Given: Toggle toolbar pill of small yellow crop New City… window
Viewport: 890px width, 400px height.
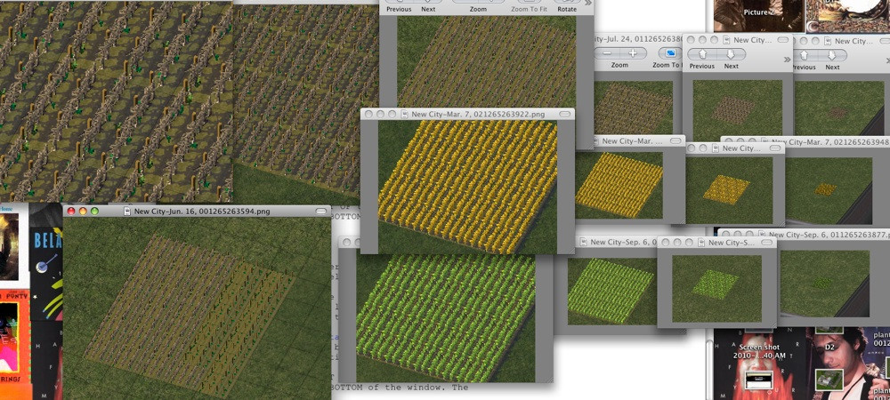Looking at the screenshot, I should [x=775, y=148].
